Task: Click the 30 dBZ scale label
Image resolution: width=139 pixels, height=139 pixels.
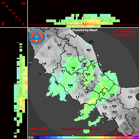Action: 91,134
